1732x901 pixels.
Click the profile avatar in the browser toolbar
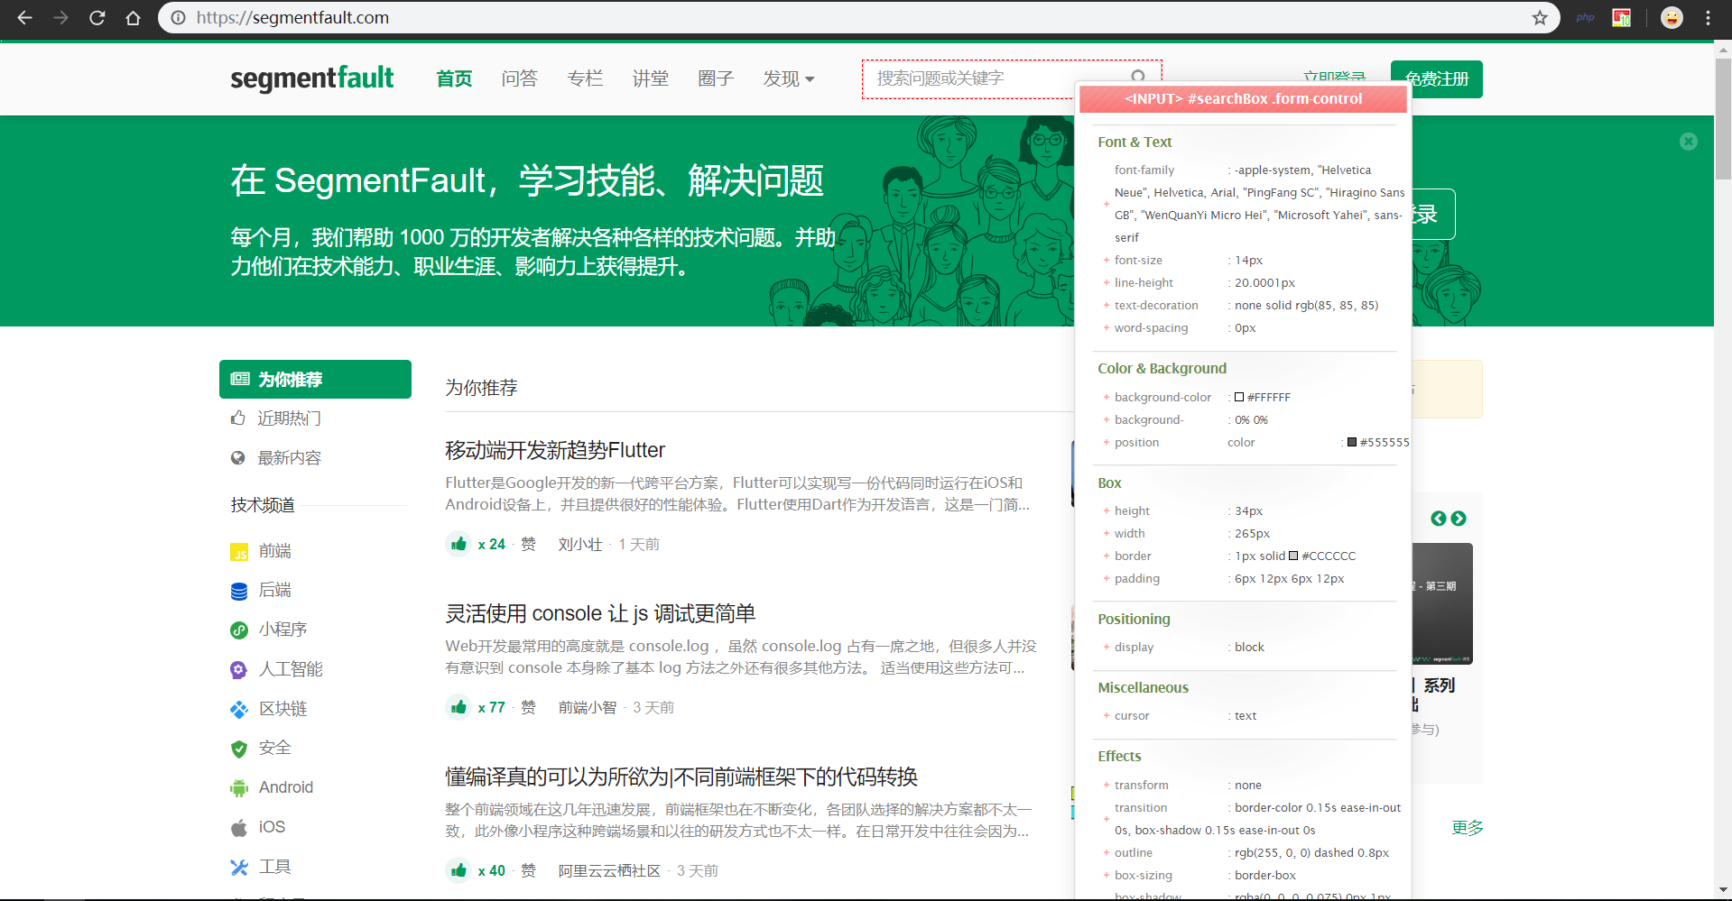click(1672, 18)
